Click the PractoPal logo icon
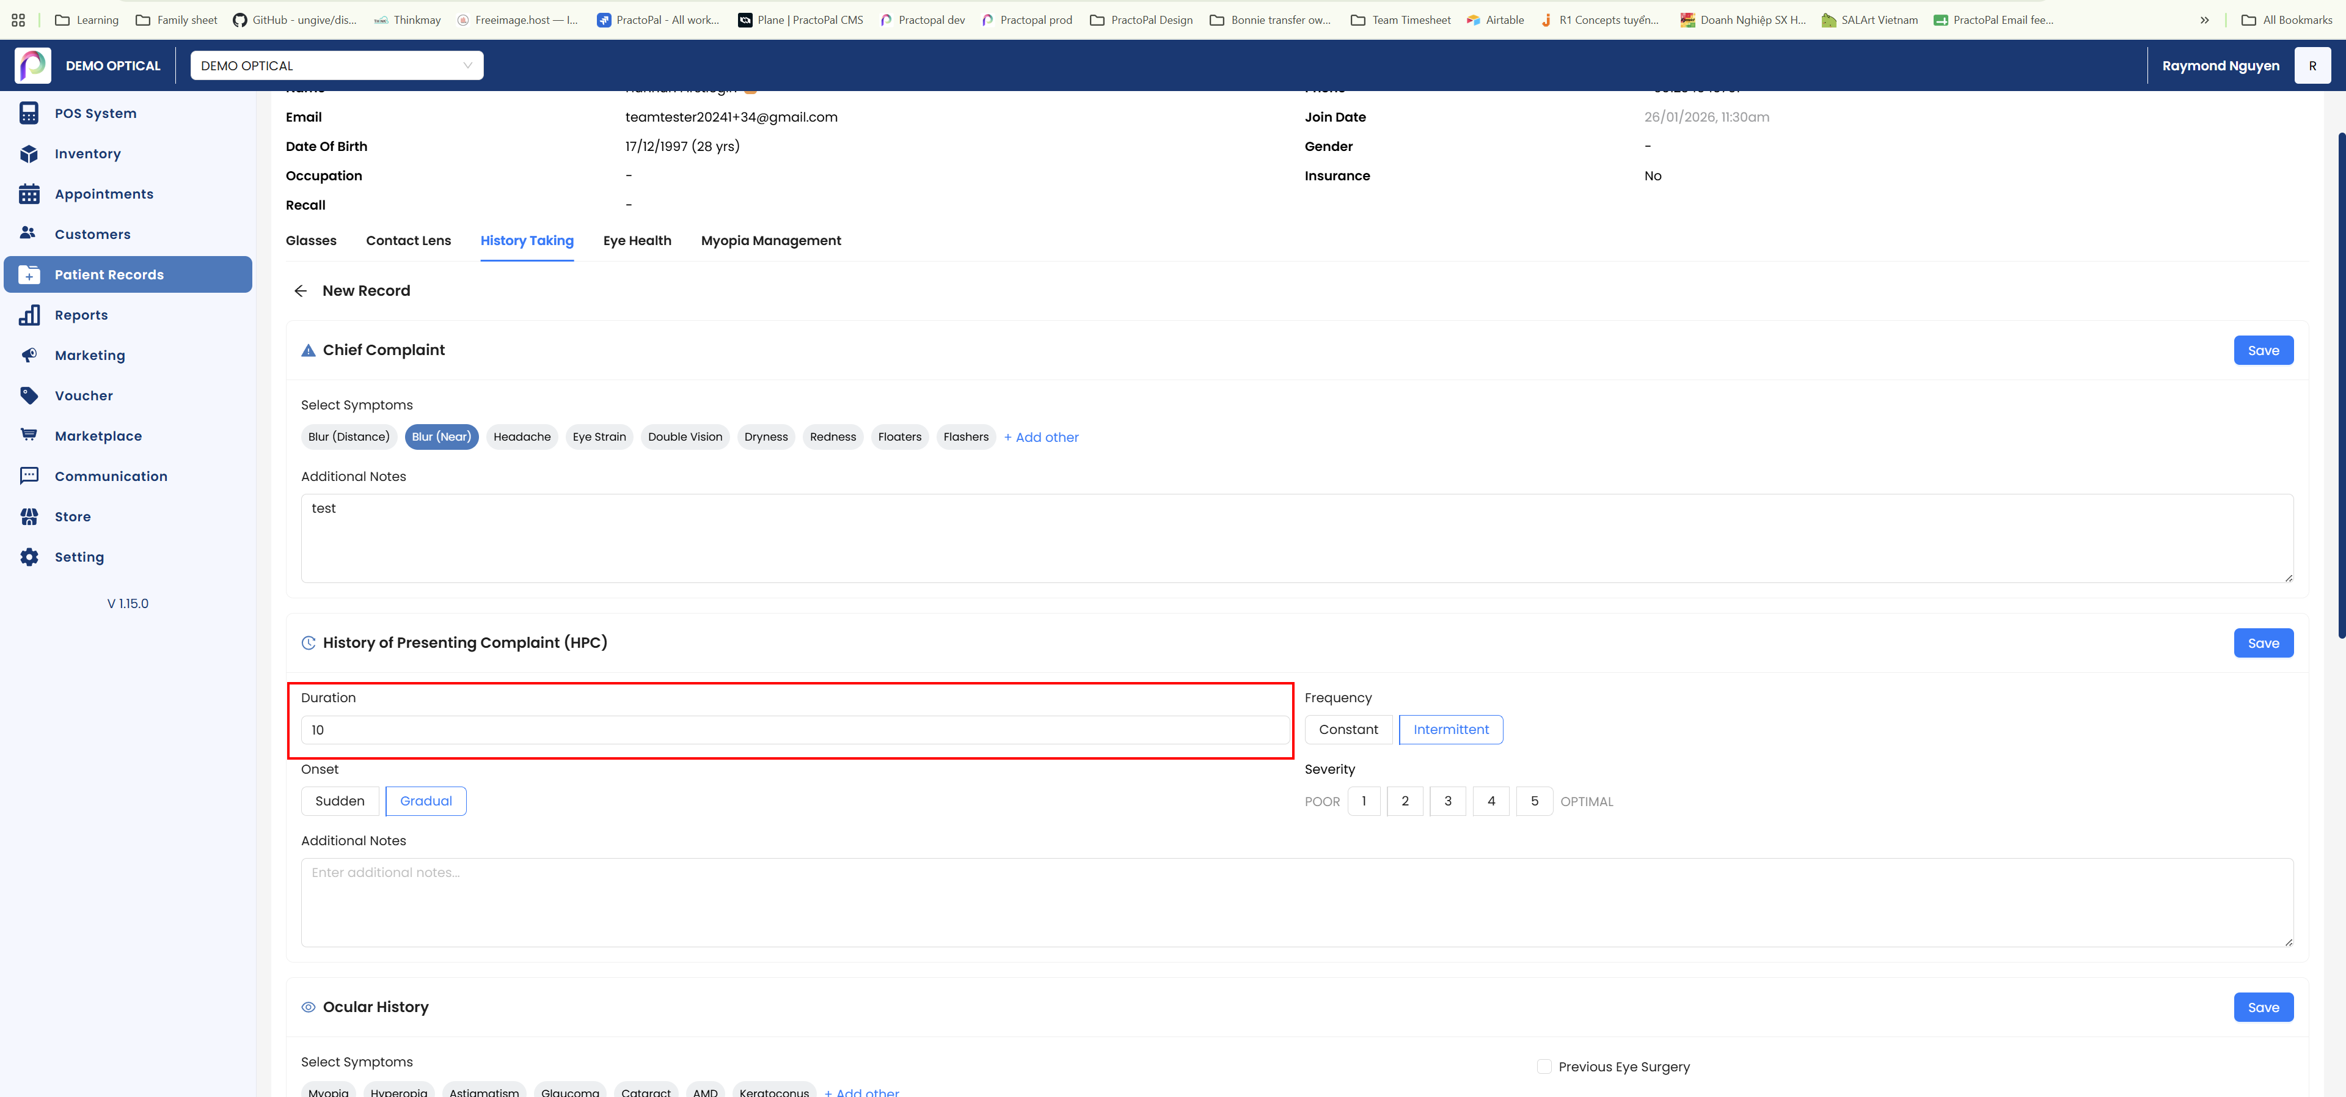This screenshot has width=2346, height=1097. pos(33,65)
